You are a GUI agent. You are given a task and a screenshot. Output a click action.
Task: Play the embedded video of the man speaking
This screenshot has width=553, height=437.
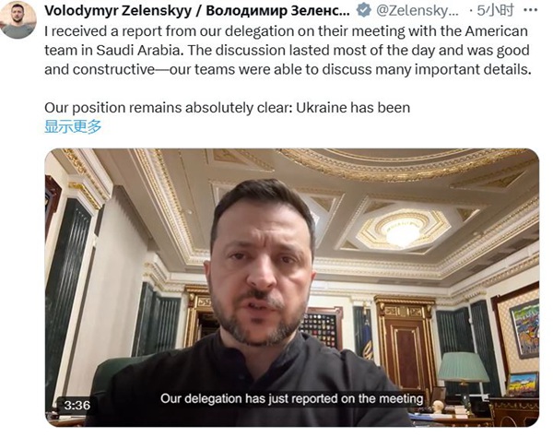[x=291, y=288]
